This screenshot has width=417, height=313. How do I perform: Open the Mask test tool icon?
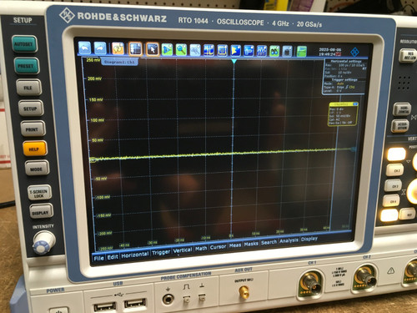(x=222, y=50)
